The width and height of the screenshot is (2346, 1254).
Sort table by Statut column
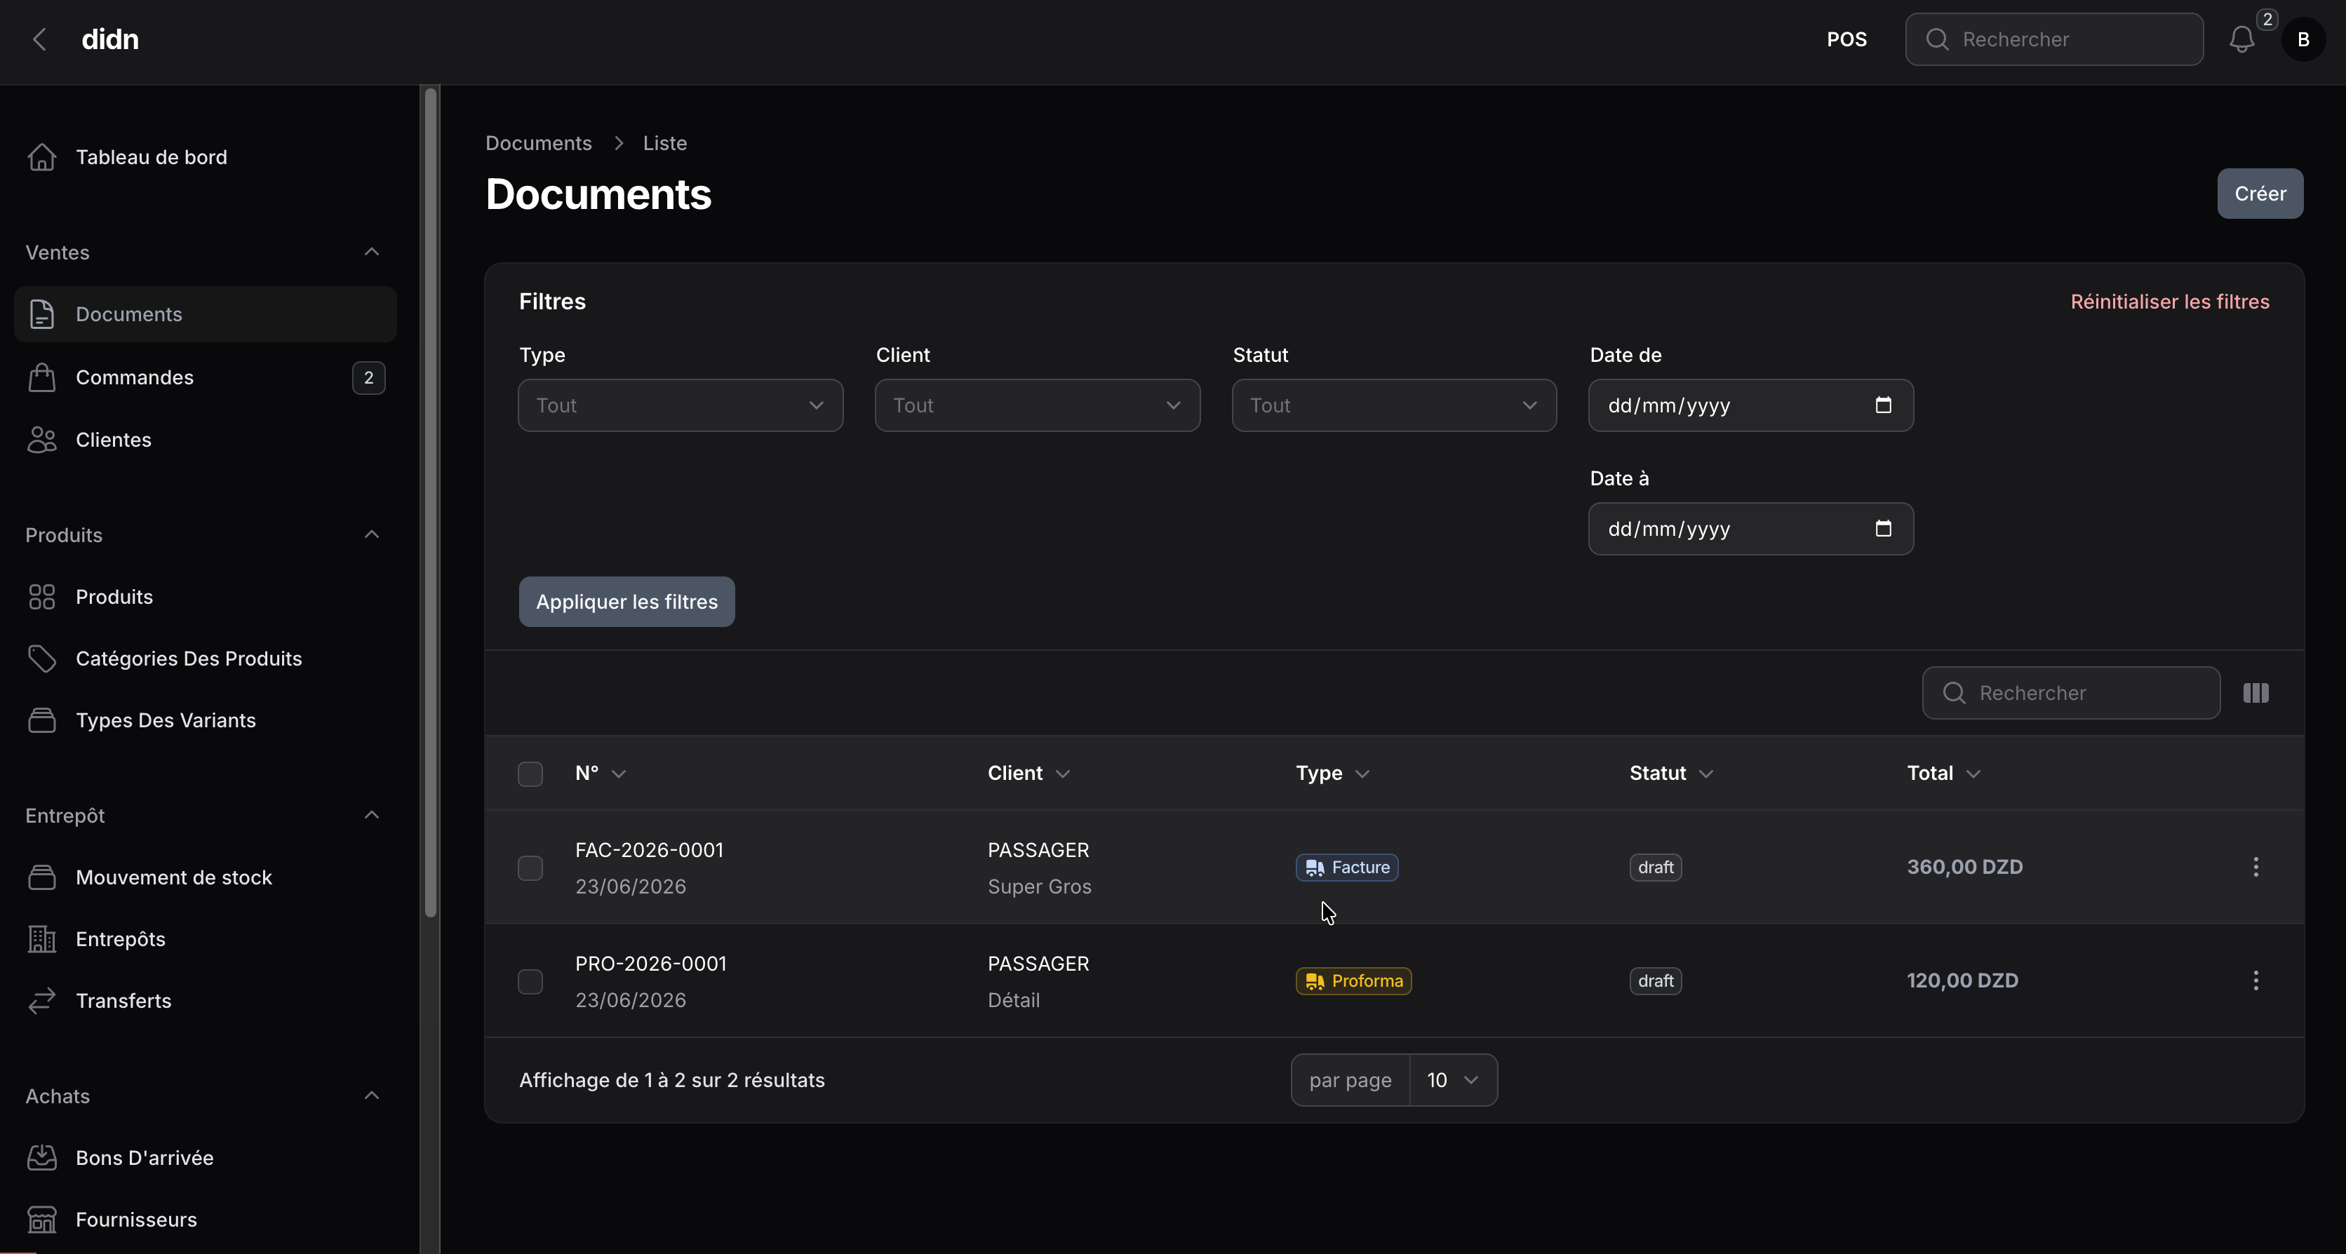tap(1671, 773)
